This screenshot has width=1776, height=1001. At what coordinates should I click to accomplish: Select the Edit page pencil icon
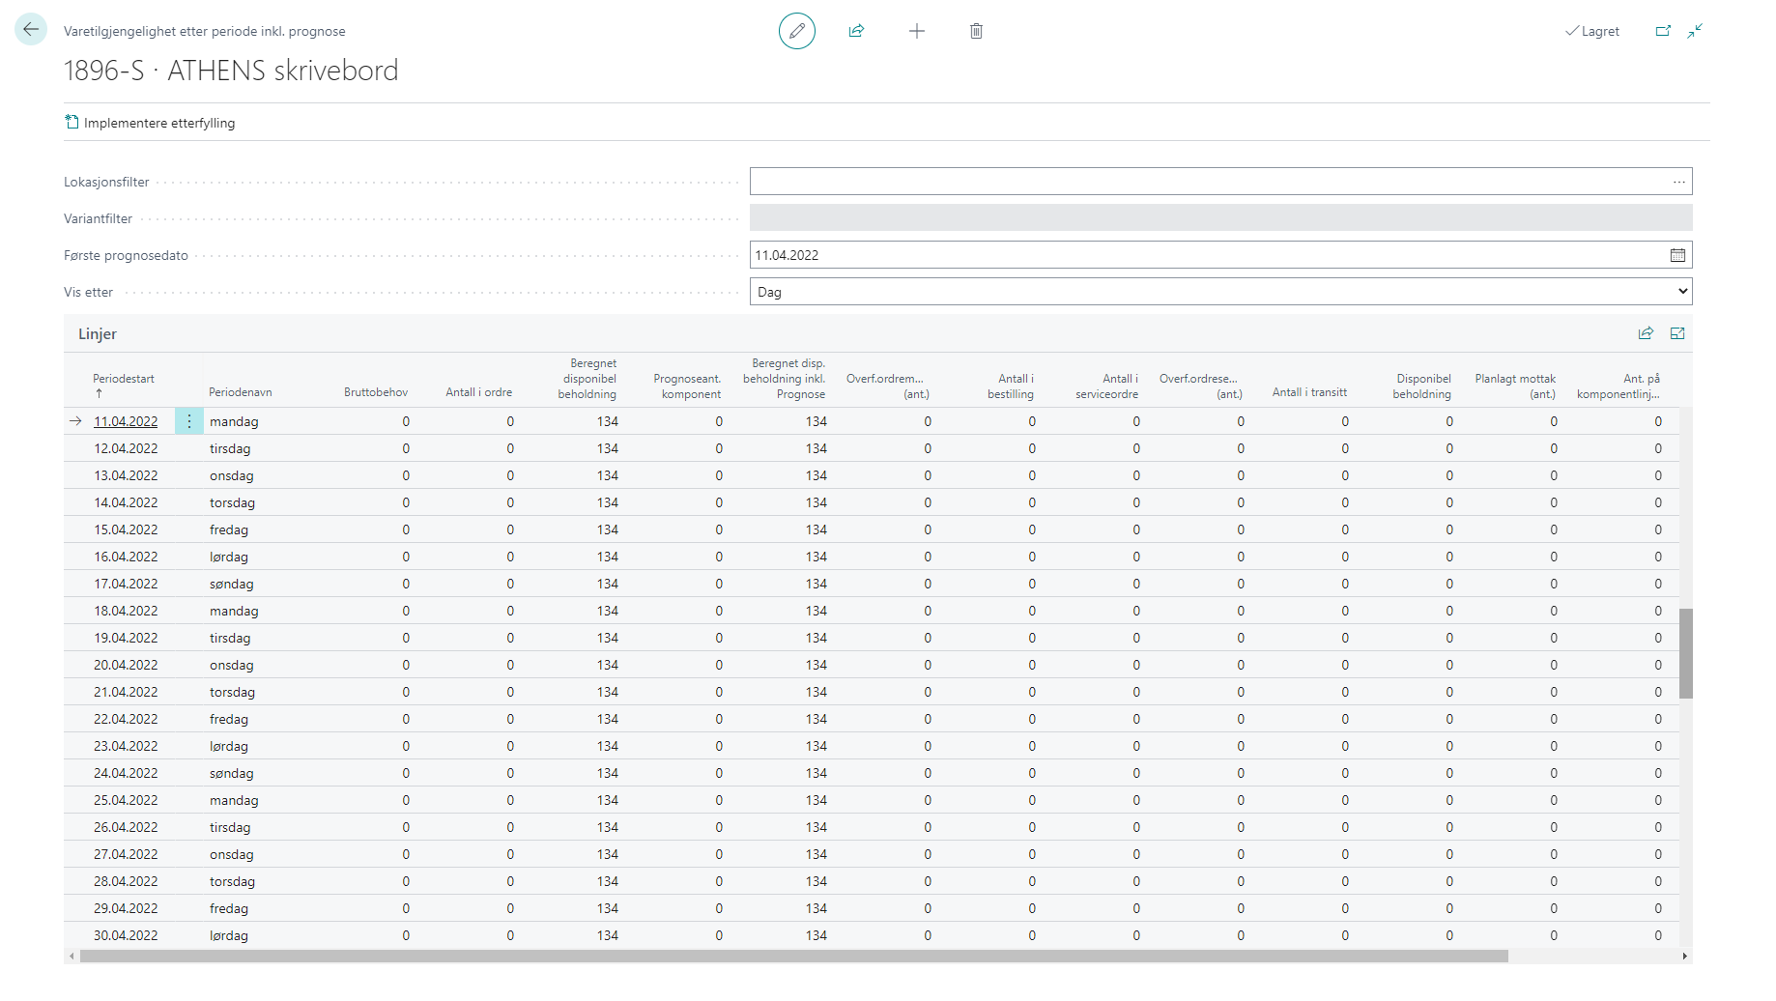click(x=796, y=31)
